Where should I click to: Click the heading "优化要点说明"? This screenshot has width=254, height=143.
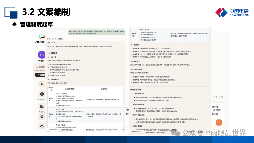[x=136, y=90]
